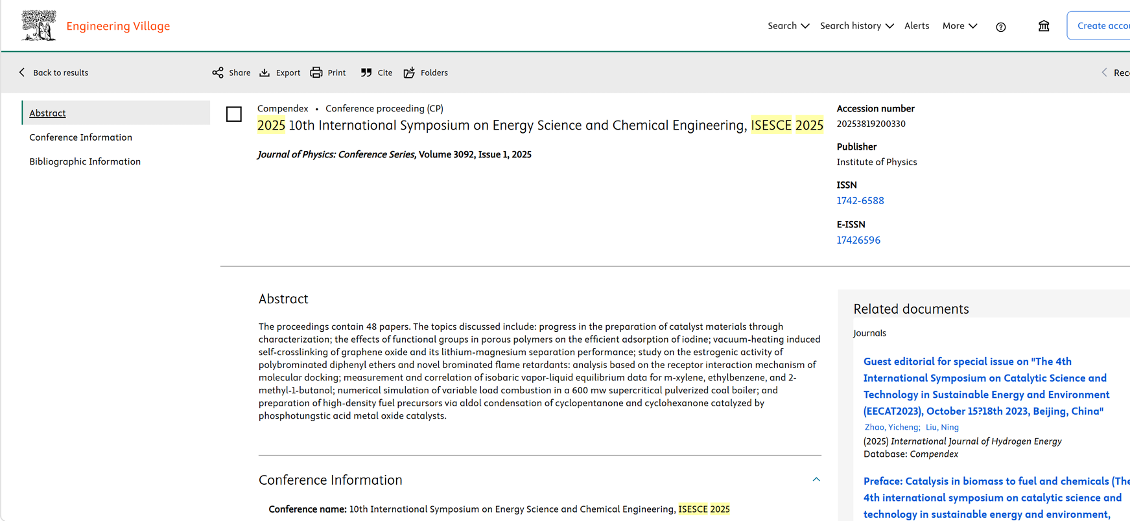Jump to Bibliographic Information section
This screenshot has width=1130, height=521.
point(85,161)
